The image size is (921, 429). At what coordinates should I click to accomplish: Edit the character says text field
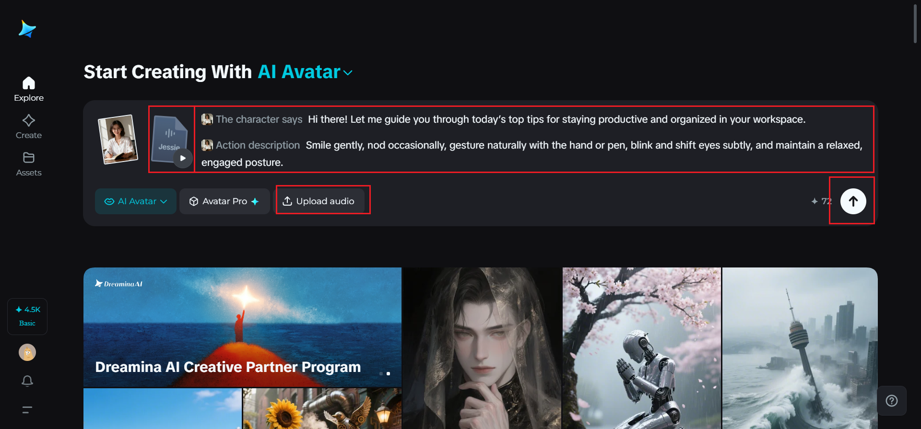click(x=556, y=119)
